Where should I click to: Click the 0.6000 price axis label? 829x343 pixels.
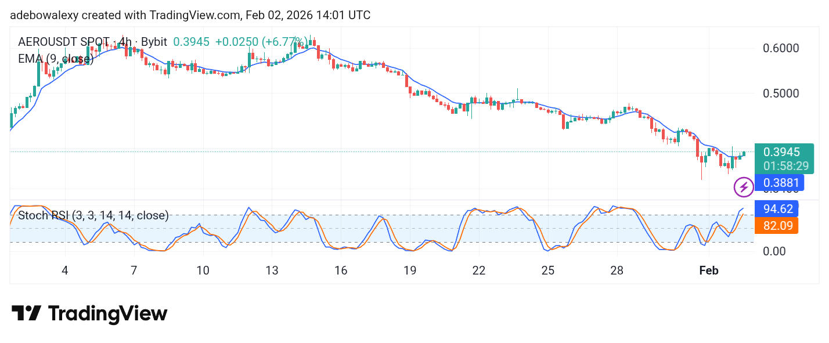(781, 48)
